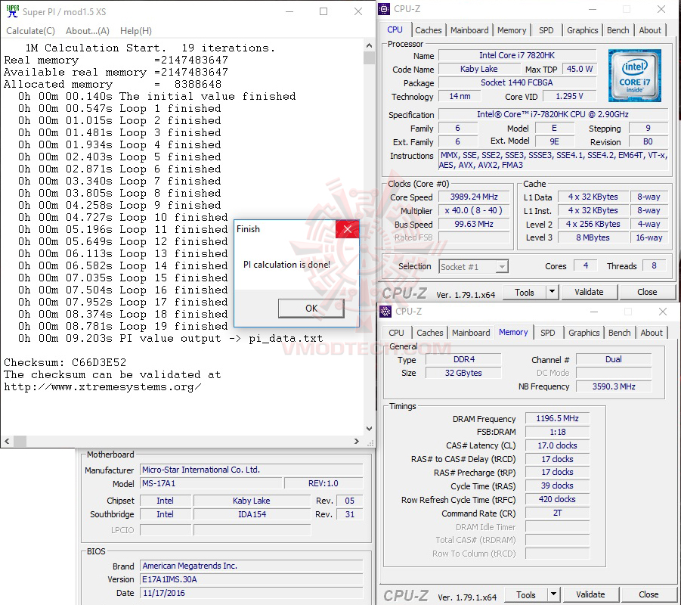The height and width of the screenshot is (605, 681).
Task: Click the Intel Core i7 logo badge
Action: tap(635, 75)
